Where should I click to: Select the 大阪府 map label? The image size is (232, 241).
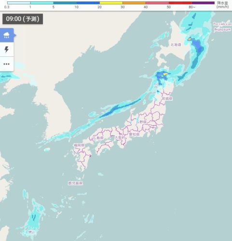(x=120, y=137)
